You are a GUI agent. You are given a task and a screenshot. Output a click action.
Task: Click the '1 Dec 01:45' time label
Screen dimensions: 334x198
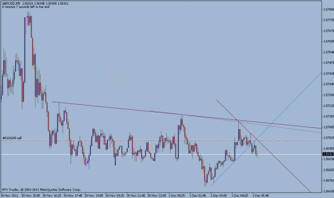pyautogui.click(x=198, y=195)
